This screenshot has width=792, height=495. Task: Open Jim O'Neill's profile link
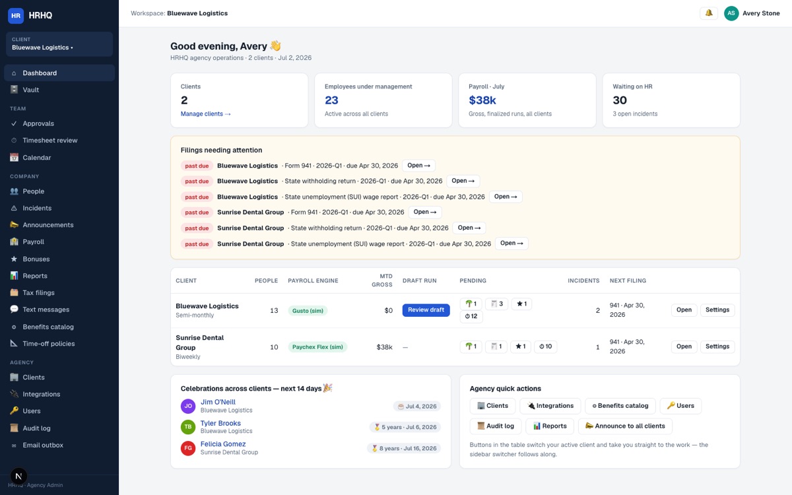pos(218,402)
